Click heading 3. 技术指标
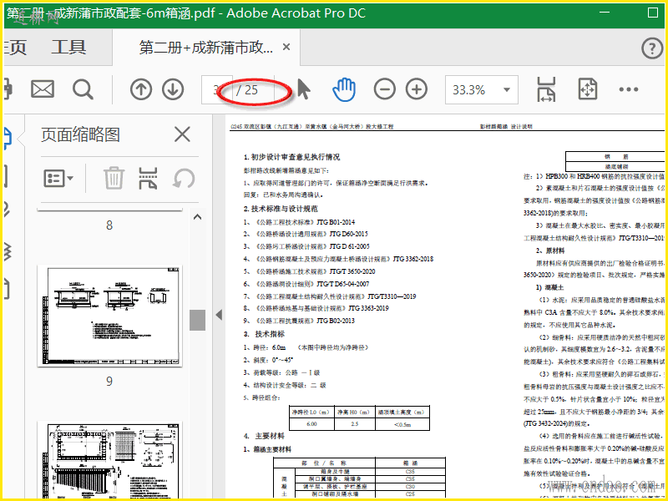The image size is (668, 501). 264,334
